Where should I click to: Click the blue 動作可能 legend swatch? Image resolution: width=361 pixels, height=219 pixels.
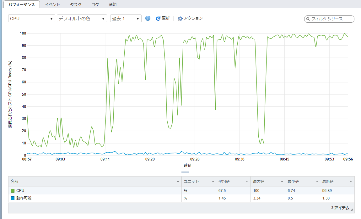(13, 198)
